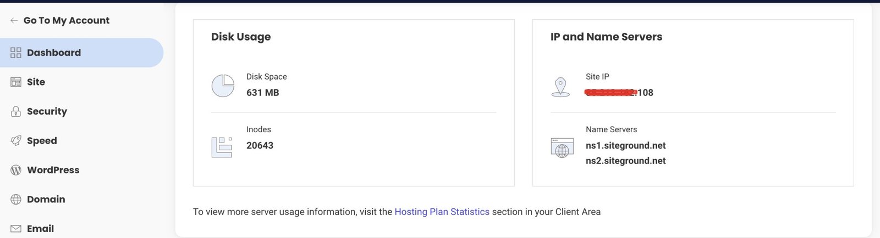The height and width of the screenshot is (238, 880).
Task: Click the Site icon in sidebar
Action: 16,82
